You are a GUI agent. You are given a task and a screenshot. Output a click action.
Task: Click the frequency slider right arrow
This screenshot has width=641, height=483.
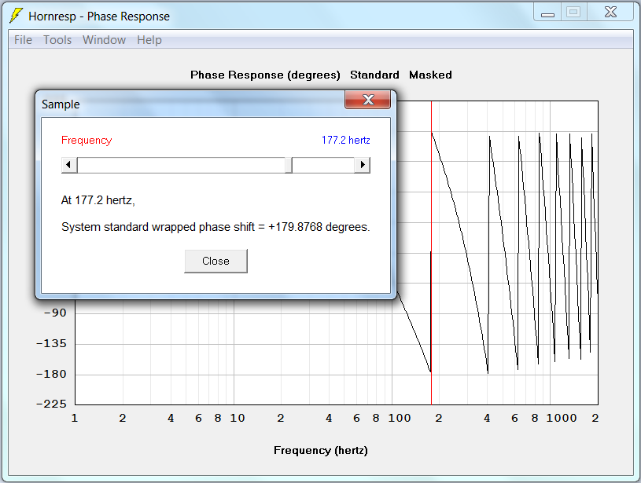pos(363,165)
